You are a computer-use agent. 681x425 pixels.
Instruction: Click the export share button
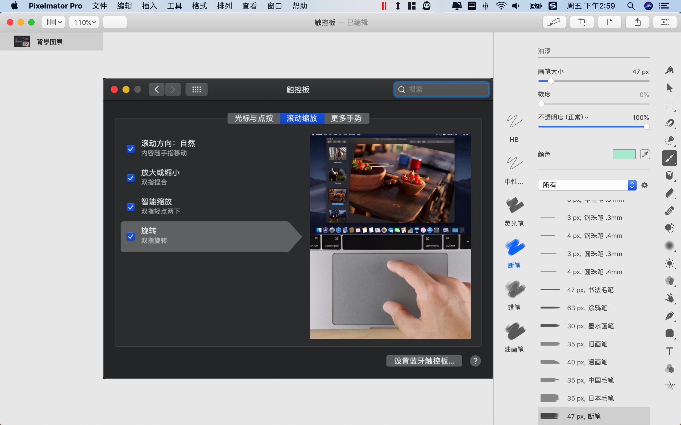click(637, 22)
